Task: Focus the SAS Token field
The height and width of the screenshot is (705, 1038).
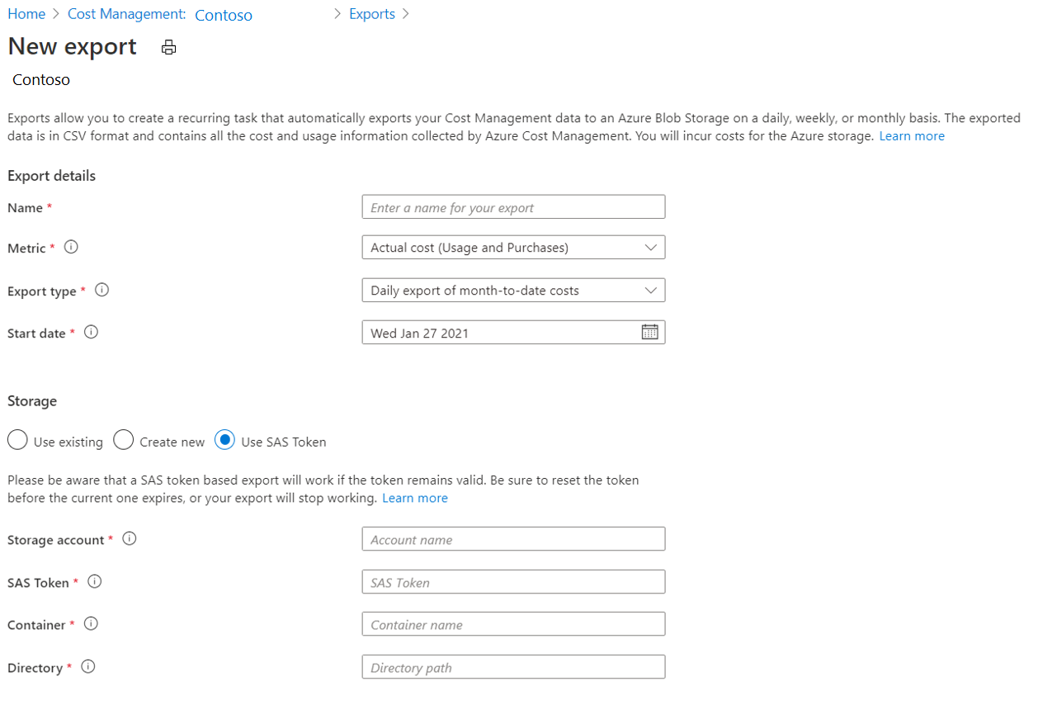Action: [x=513, y=582]
